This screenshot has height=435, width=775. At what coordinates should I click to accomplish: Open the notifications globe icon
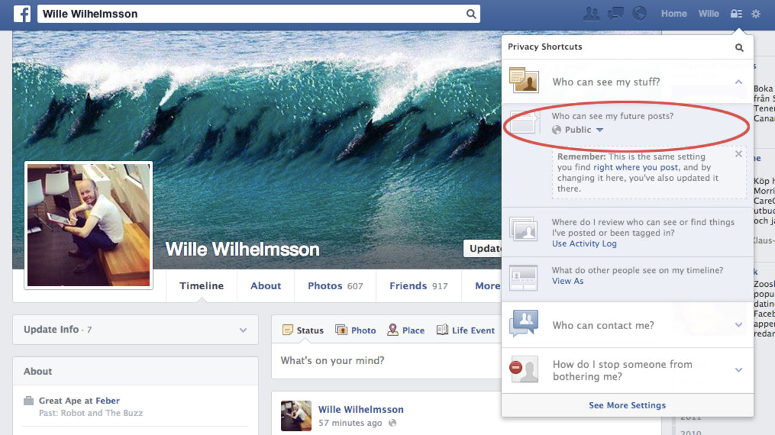[x=639, y=13]
